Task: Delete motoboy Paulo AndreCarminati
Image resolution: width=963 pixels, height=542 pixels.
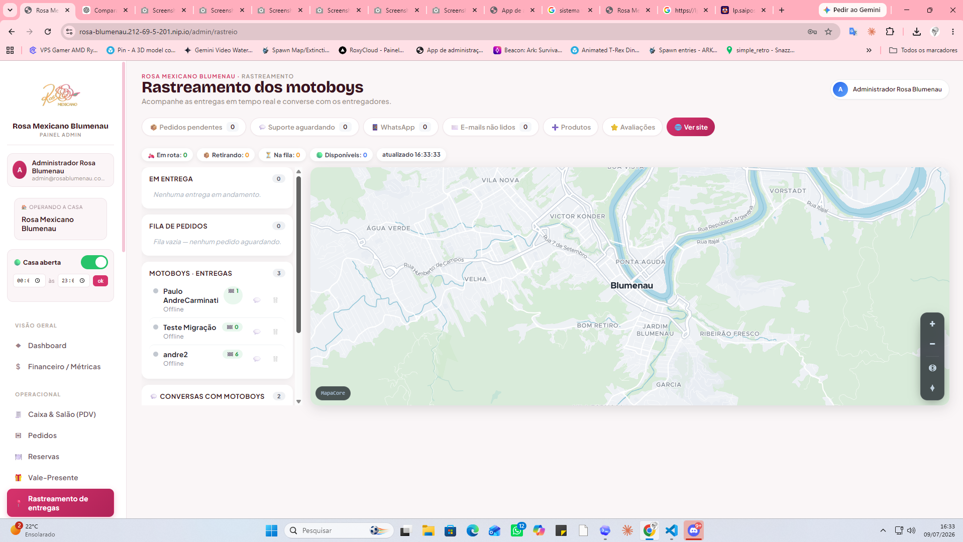Action: tap(275, 300)
